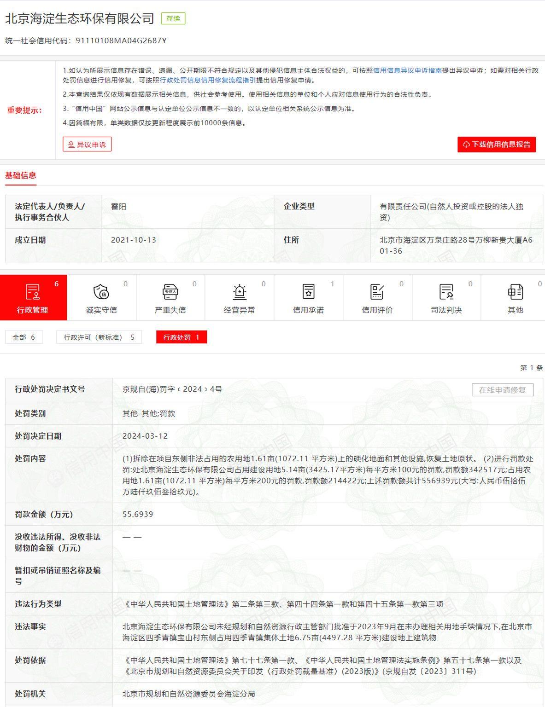Viewport: 545px width, 707px height.
Task: Click the 存续 status badge
Action: tap(173, 18)
